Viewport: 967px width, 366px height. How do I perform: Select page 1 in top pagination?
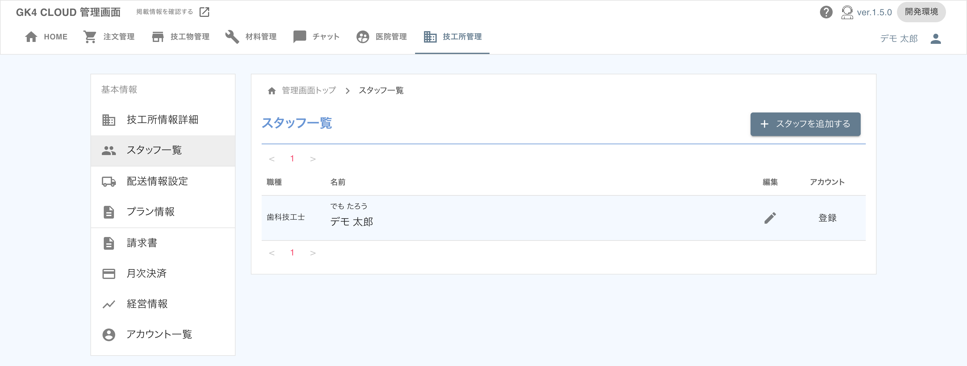(x=292, y=159)
